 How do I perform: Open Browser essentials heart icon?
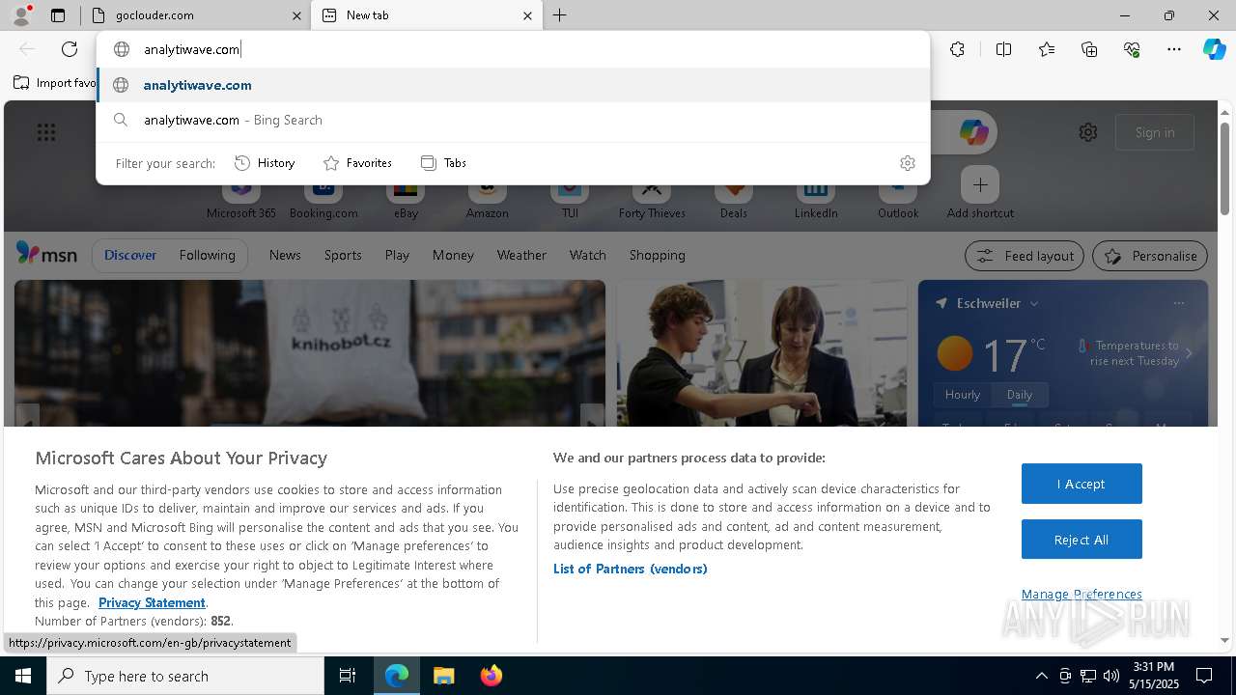point(1132,49)
